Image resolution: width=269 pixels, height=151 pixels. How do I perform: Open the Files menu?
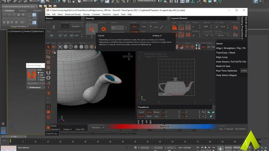pyautogui.click(x=48, y=14)
